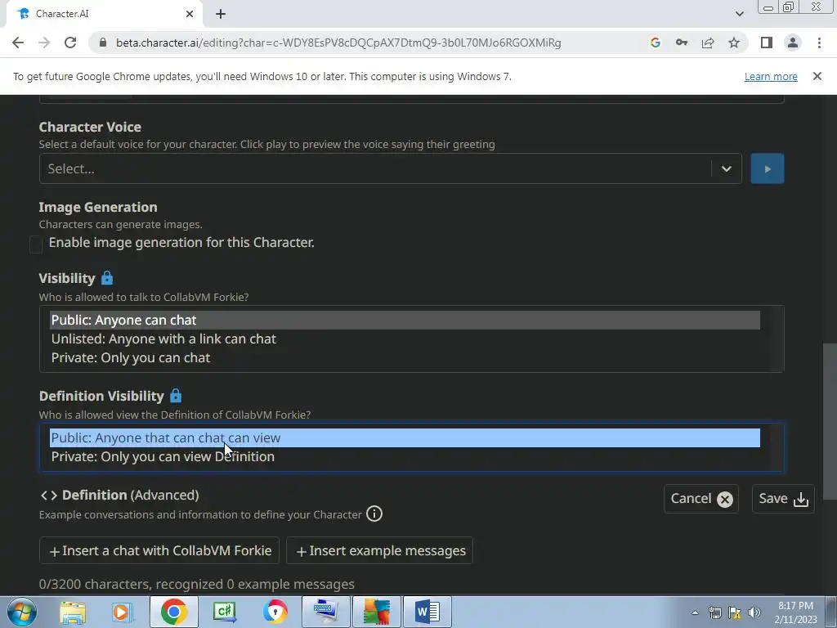Expand voice list with the chevron arrow
This screenshot has width=837, height=628.
[726, 168]
